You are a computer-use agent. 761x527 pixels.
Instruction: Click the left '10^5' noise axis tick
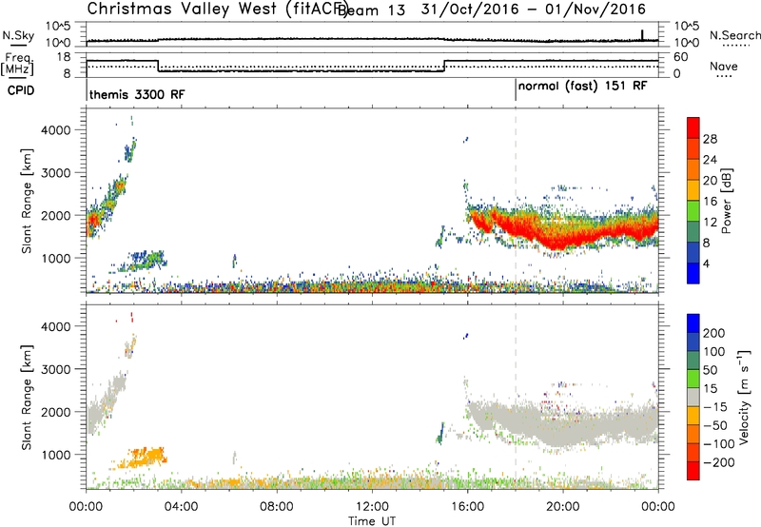pos(58,27)
